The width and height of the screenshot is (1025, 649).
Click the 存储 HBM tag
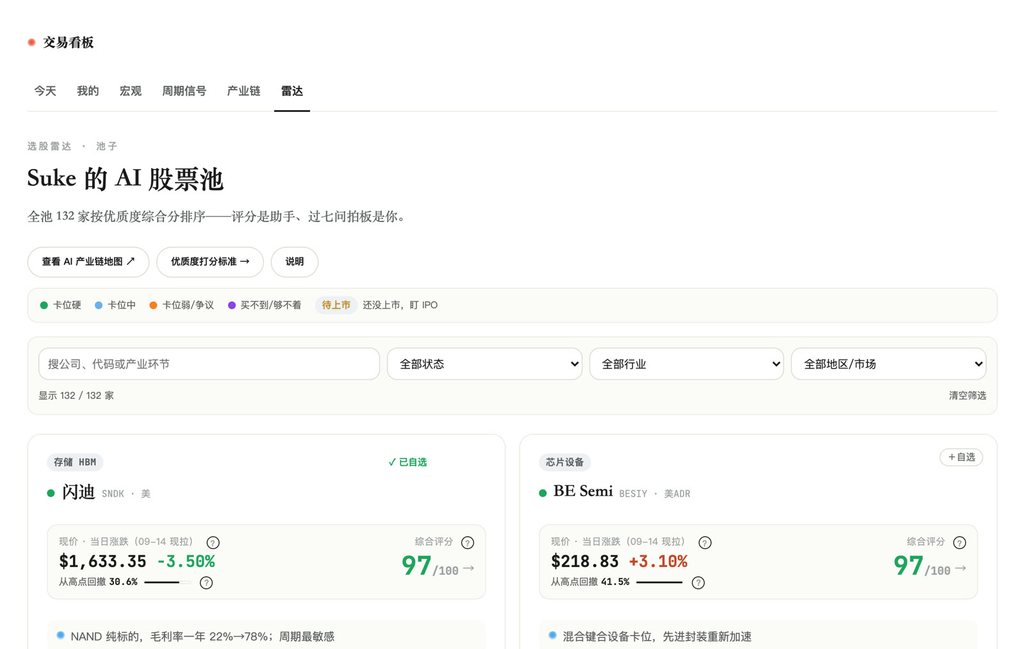tap(75, 462)
